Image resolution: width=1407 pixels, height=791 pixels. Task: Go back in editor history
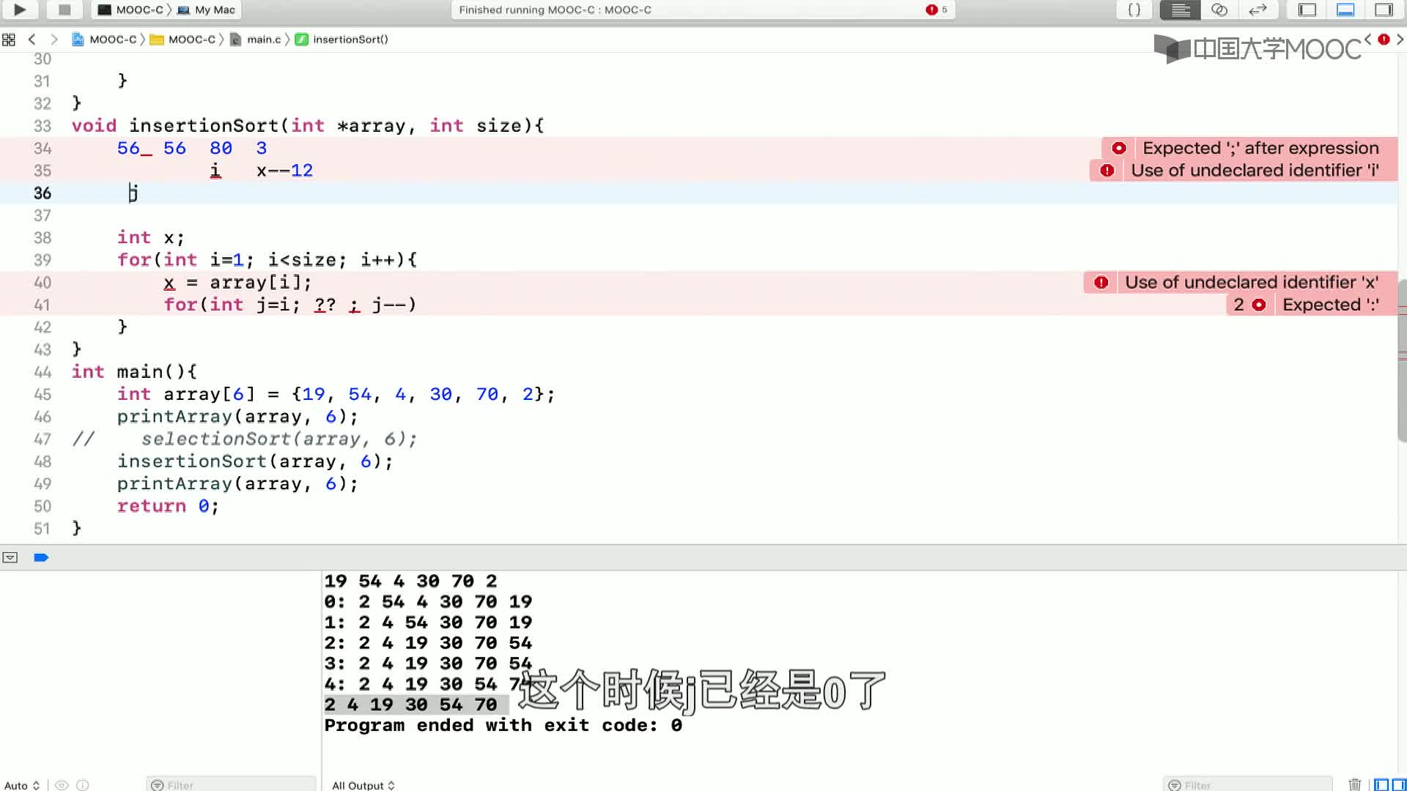point(32,40)
